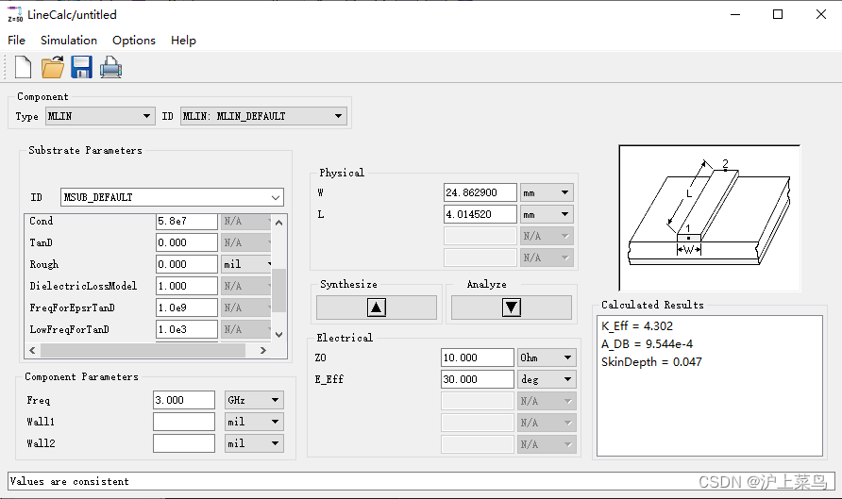The image size is (842, 499).
Task: Open the Wall1 mil unit dropdown
Action: 254,422
